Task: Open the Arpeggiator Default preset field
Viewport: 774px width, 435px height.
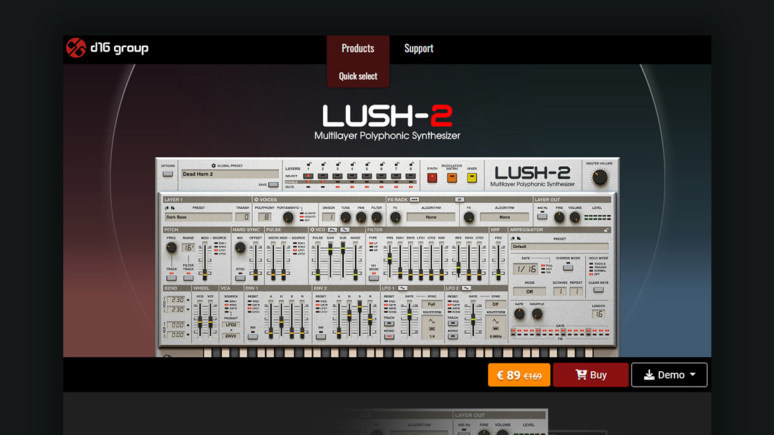Action: 560,246
